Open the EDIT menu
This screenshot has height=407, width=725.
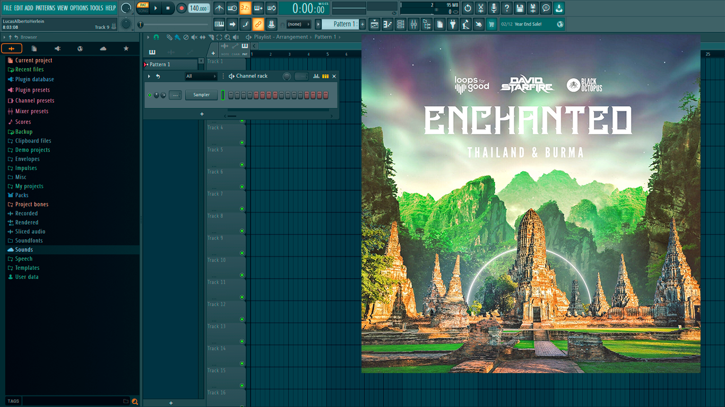click(19, 8)
